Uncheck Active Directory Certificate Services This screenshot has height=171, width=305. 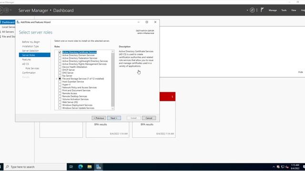click(60, 52)
